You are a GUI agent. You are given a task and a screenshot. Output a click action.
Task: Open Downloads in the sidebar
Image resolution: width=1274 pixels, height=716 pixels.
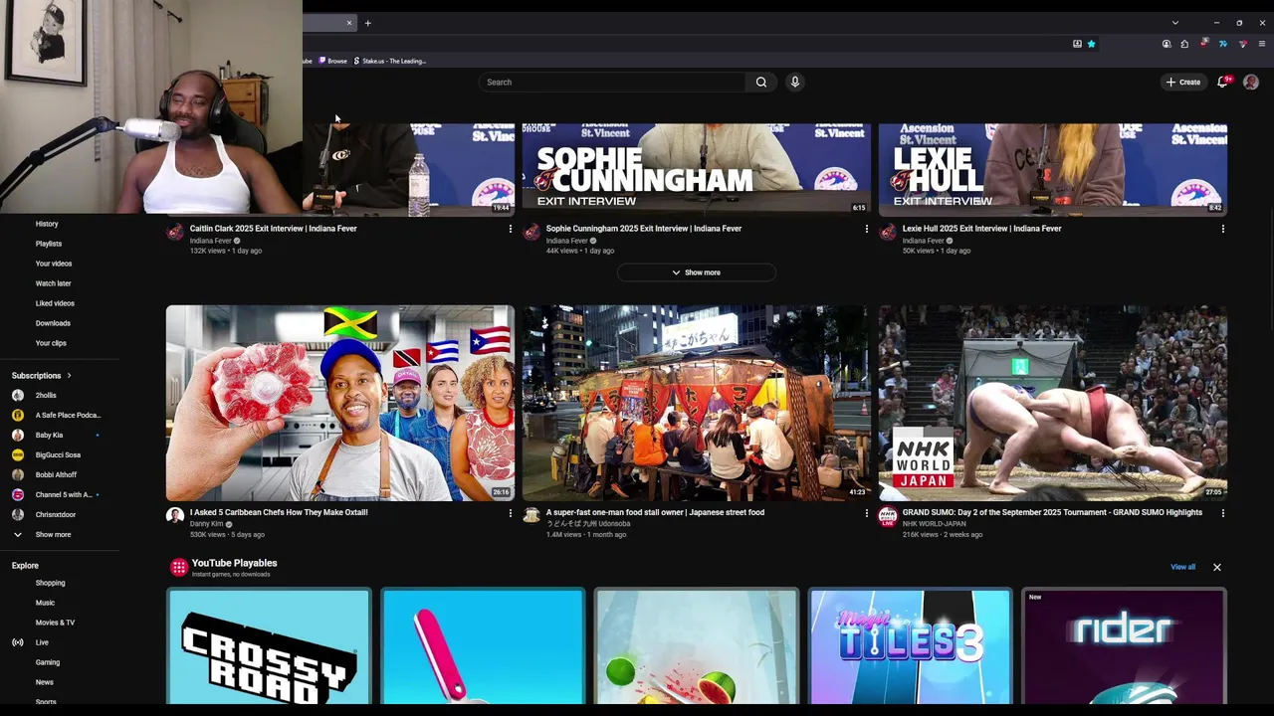point(53,323)
